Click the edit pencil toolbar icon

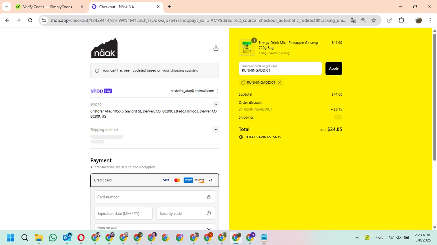coord(390,20)
